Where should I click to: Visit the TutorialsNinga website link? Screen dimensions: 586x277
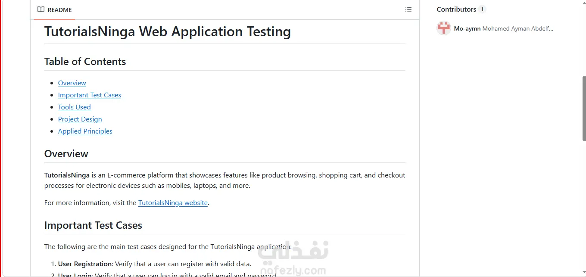pos(173,203)
